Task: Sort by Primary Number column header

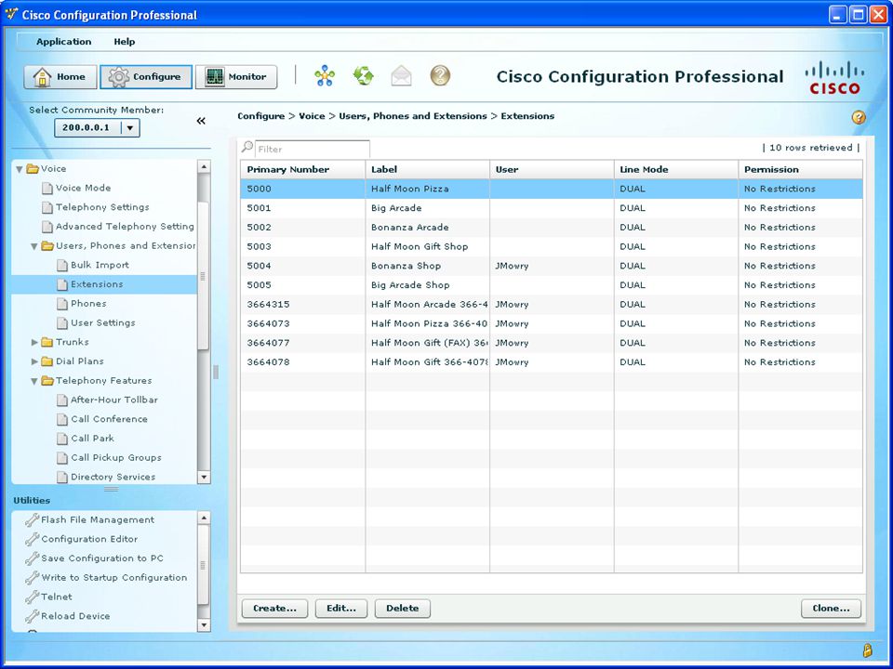Action: tap(303, 169)
